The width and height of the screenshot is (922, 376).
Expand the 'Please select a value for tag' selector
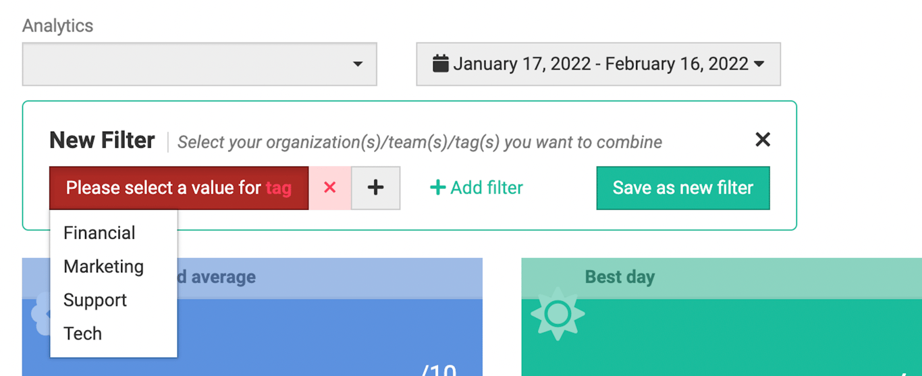click(178, 188)
